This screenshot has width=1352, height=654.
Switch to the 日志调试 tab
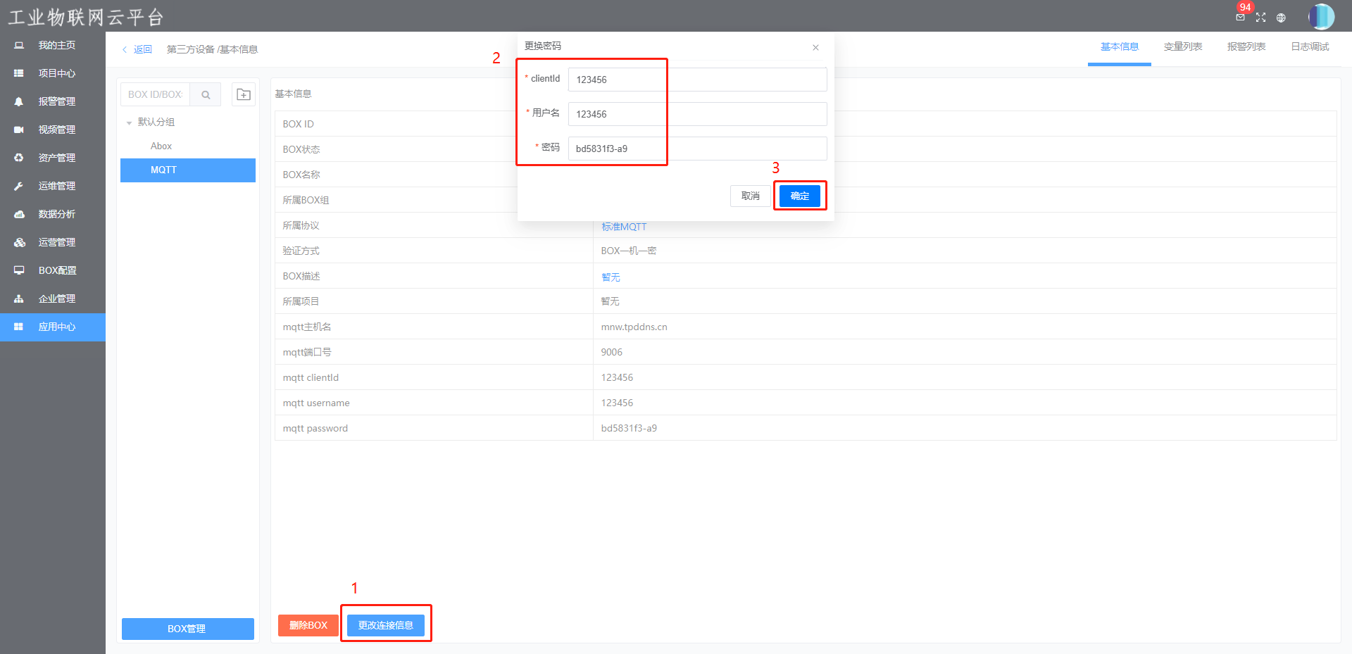pos(1309,46)
